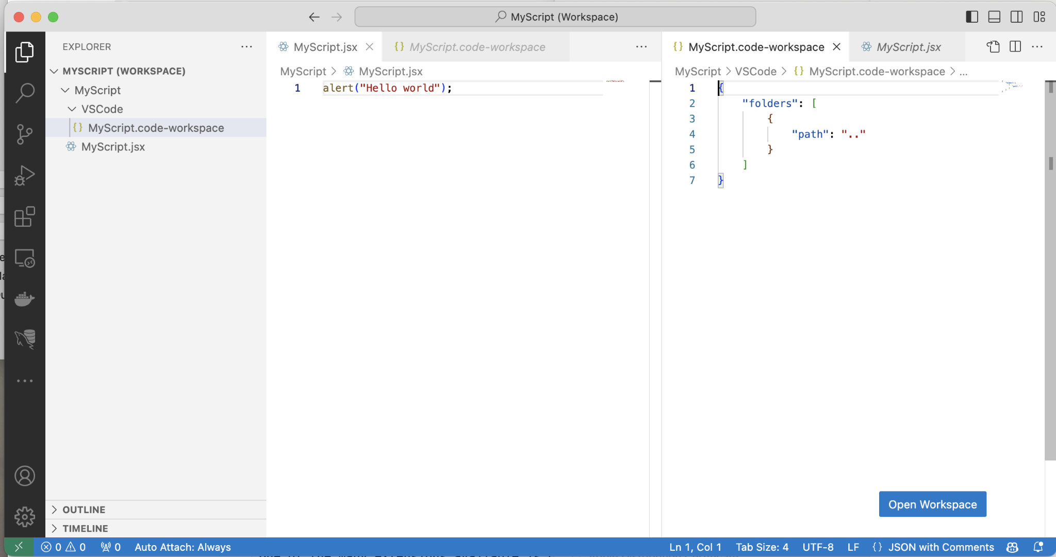Switch to the right-hand MyScript.jsx tab
This screenshot has width=1056, height=557.
pos(909,47)
